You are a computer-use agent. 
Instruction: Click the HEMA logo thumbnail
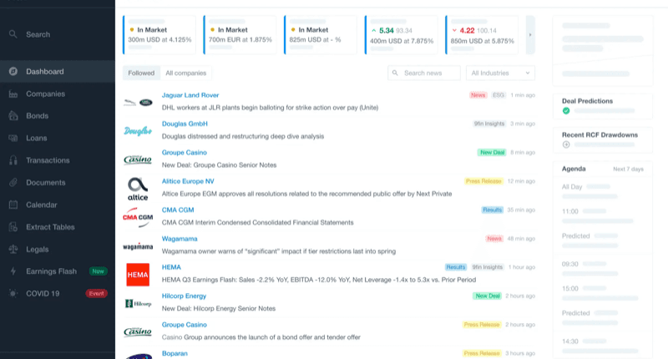(137, 274)
